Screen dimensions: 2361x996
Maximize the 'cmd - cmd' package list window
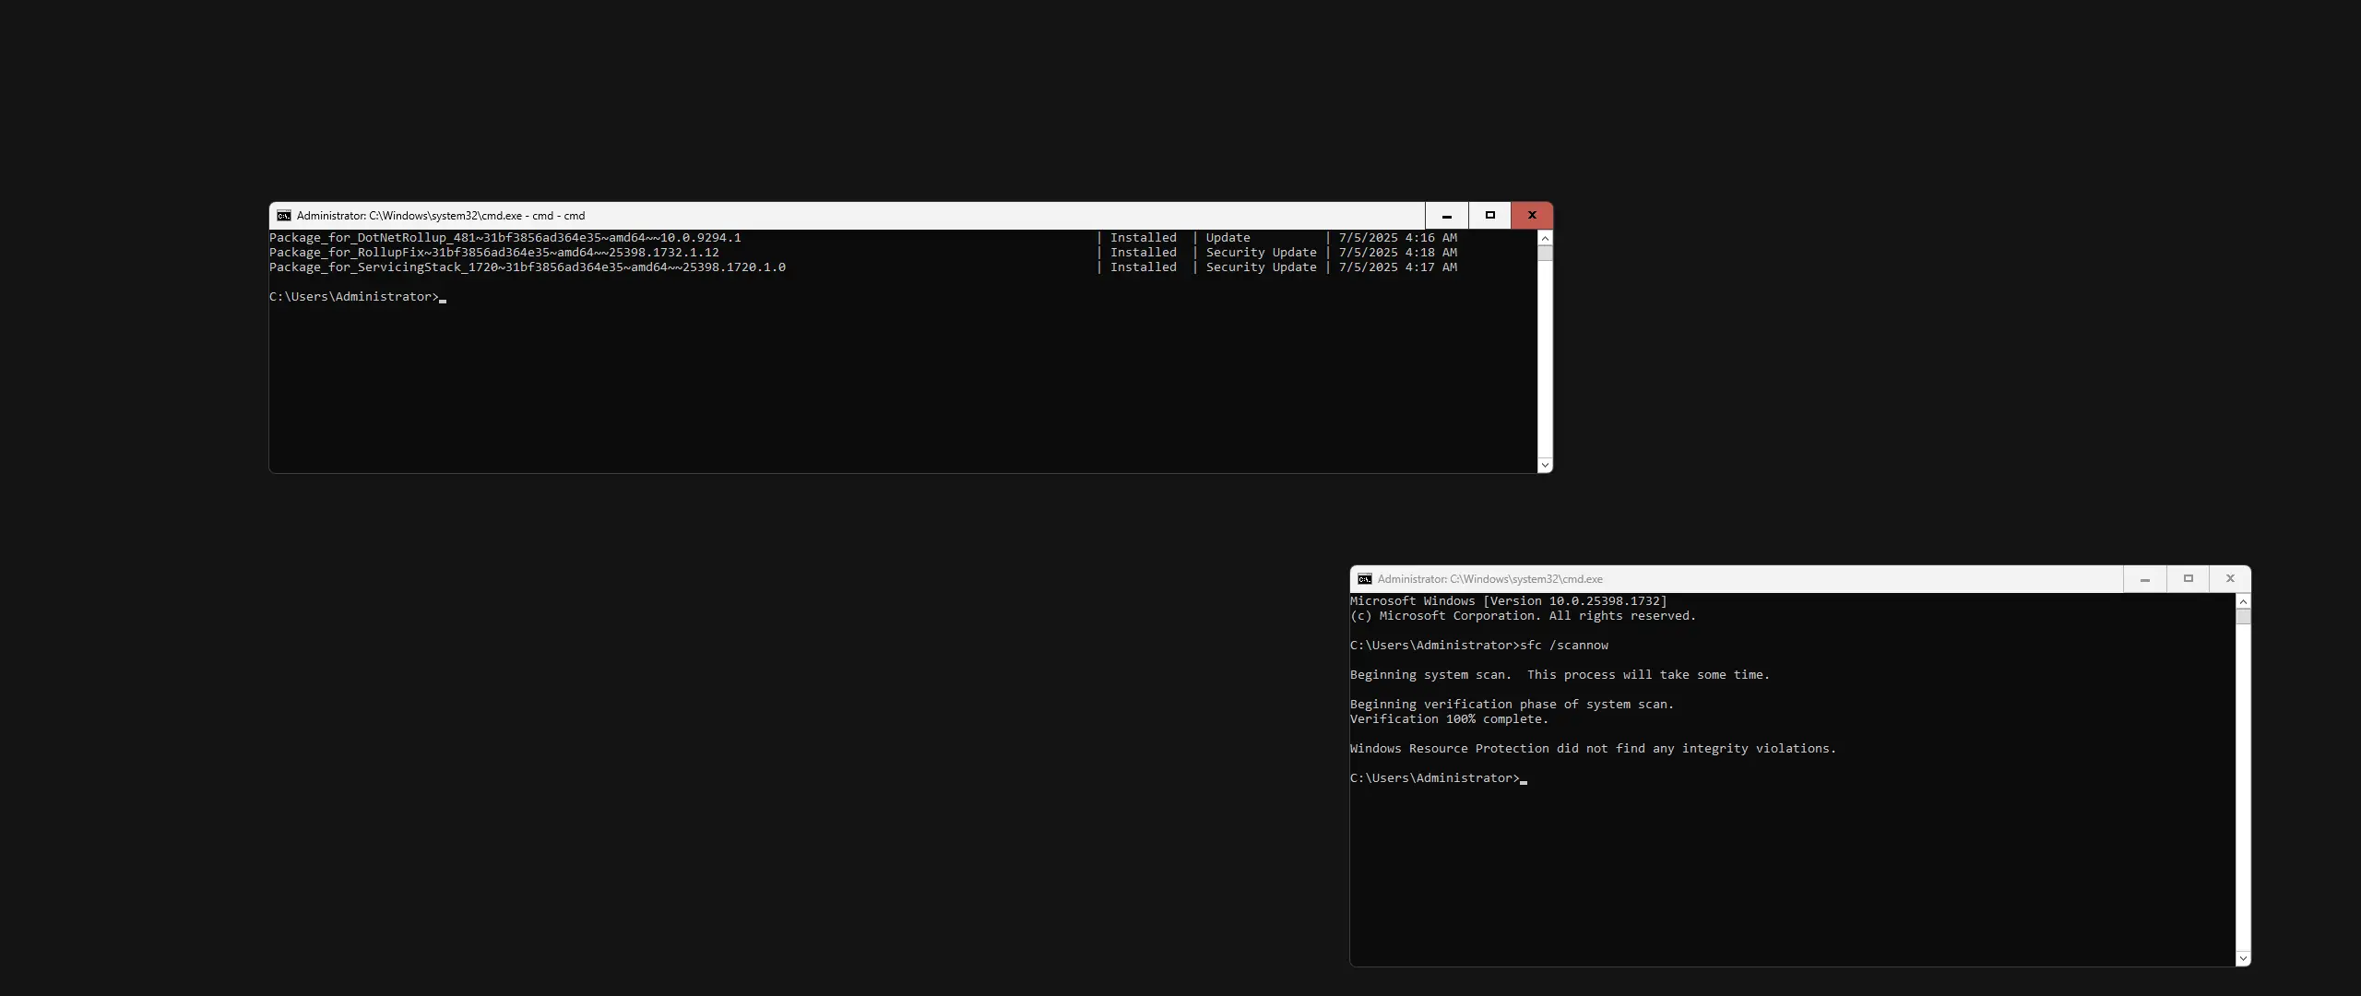pyautogui.click(x=1489, y=216)
